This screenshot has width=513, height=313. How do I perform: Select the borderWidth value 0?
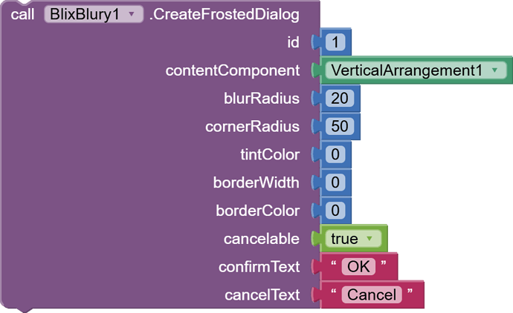pos(335,182)
